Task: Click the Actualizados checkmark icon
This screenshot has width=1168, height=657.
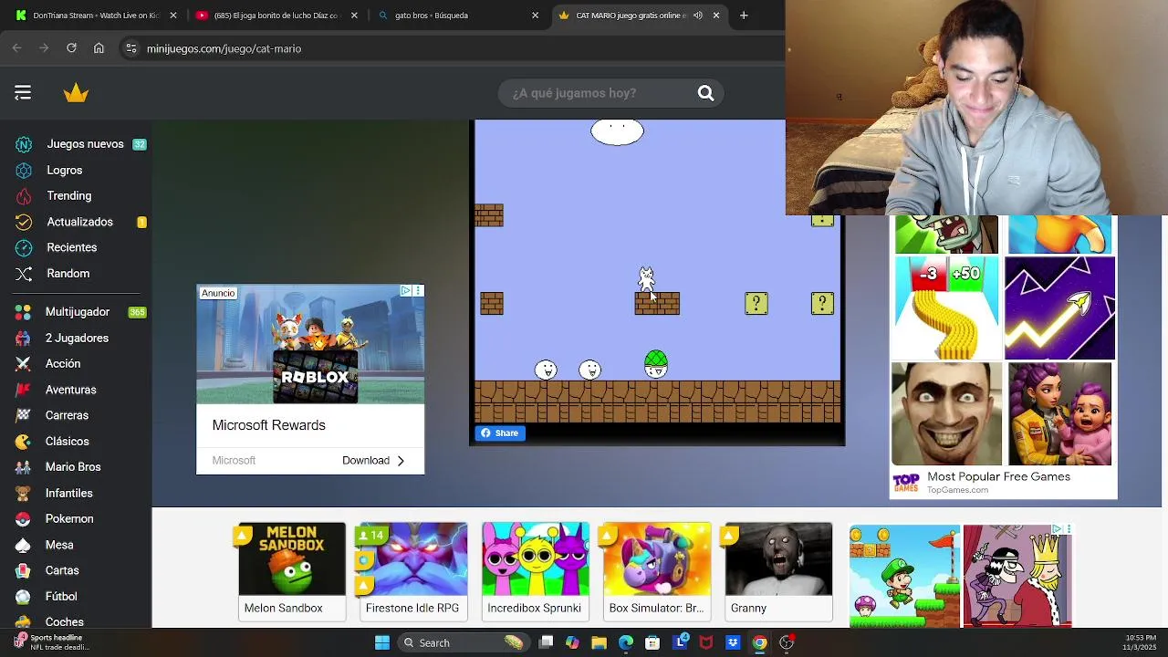Action: click(24, 222)
